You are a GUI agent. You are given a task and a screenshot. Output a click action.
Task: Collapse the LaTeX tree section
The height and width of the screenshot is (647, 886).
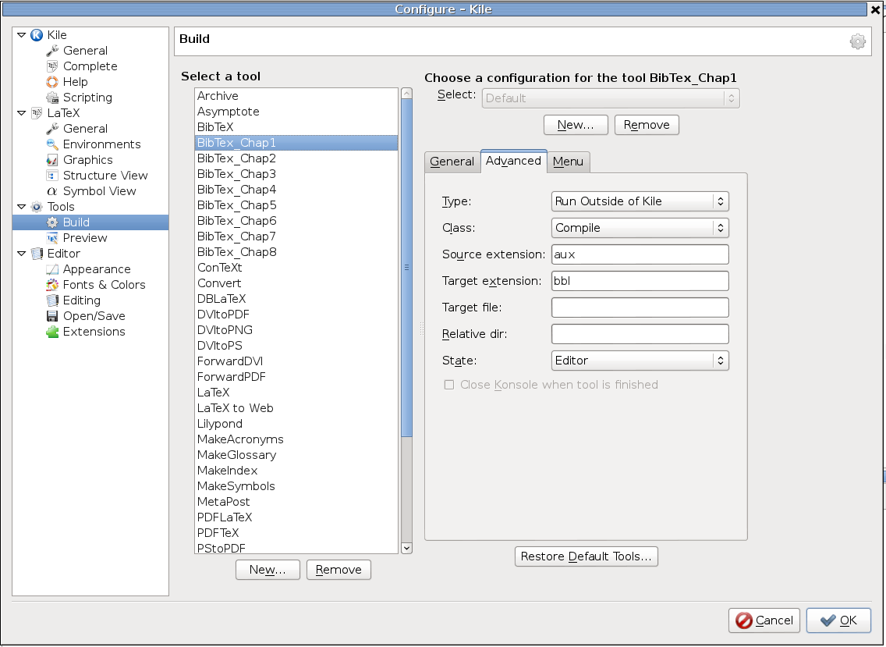click(x=22, y=113)
